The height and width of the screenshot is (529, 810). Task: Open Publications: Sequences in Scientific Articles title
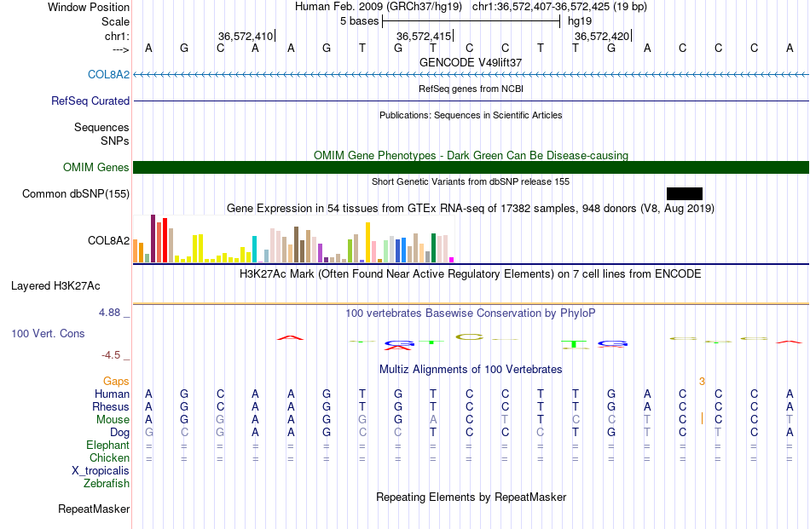coord(471,115)
